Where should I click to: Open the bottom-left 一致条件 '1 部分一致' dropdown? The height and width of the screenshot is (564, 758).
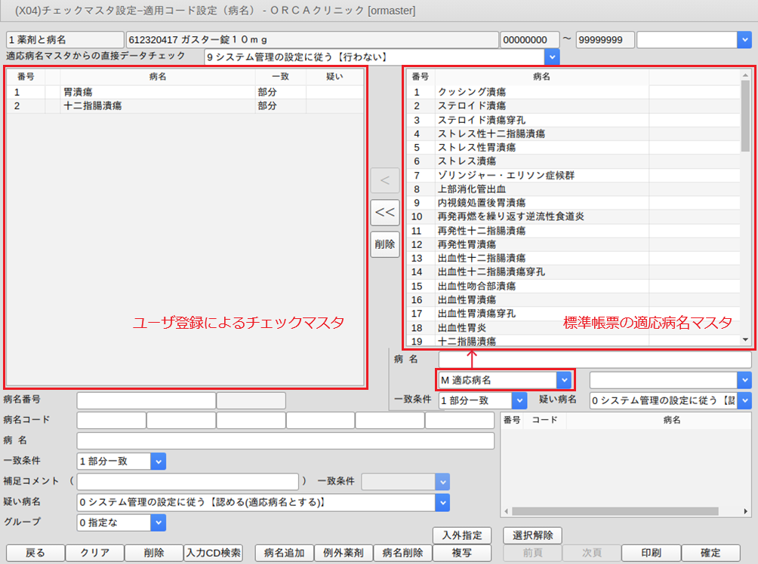click(x=158, y=460)
